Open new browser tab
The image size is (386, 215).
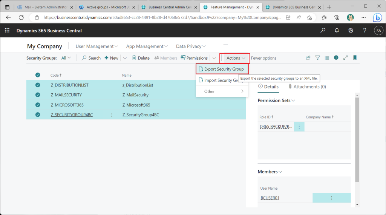tap(329, 7)
